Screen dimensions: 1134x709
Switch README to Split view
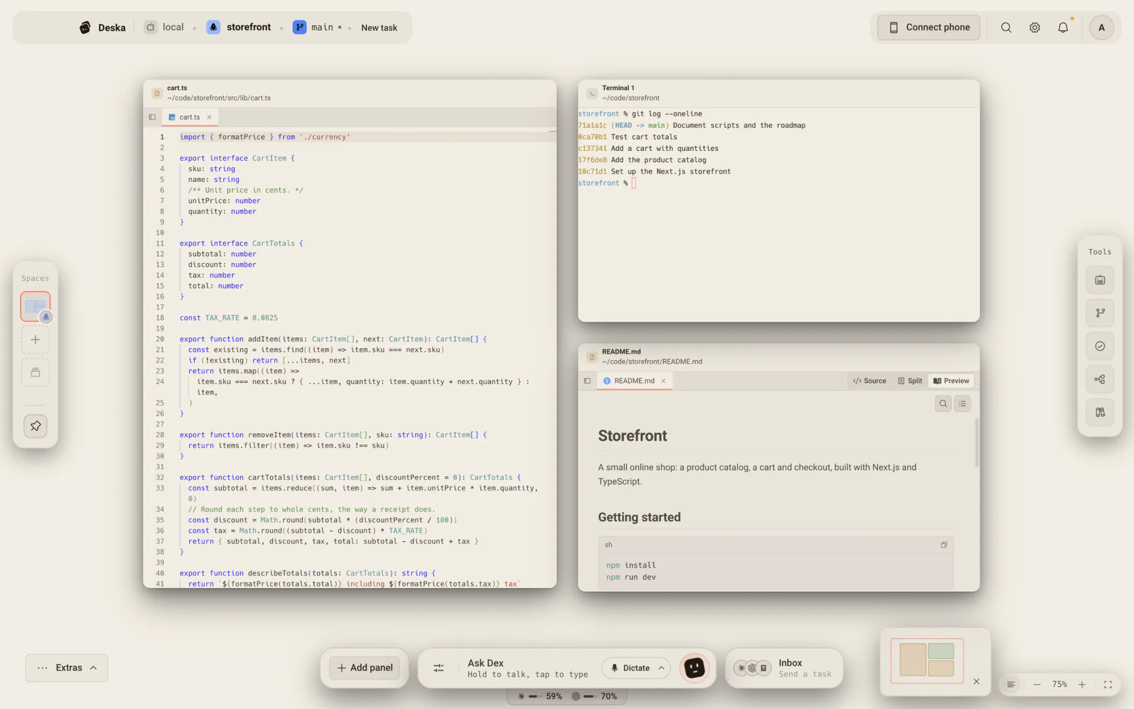pyautogui.click(x=910, y=381)
